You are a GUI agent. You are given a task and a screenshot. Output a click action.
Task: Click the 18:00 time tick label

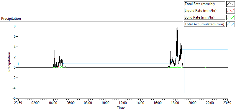(175, 103)
